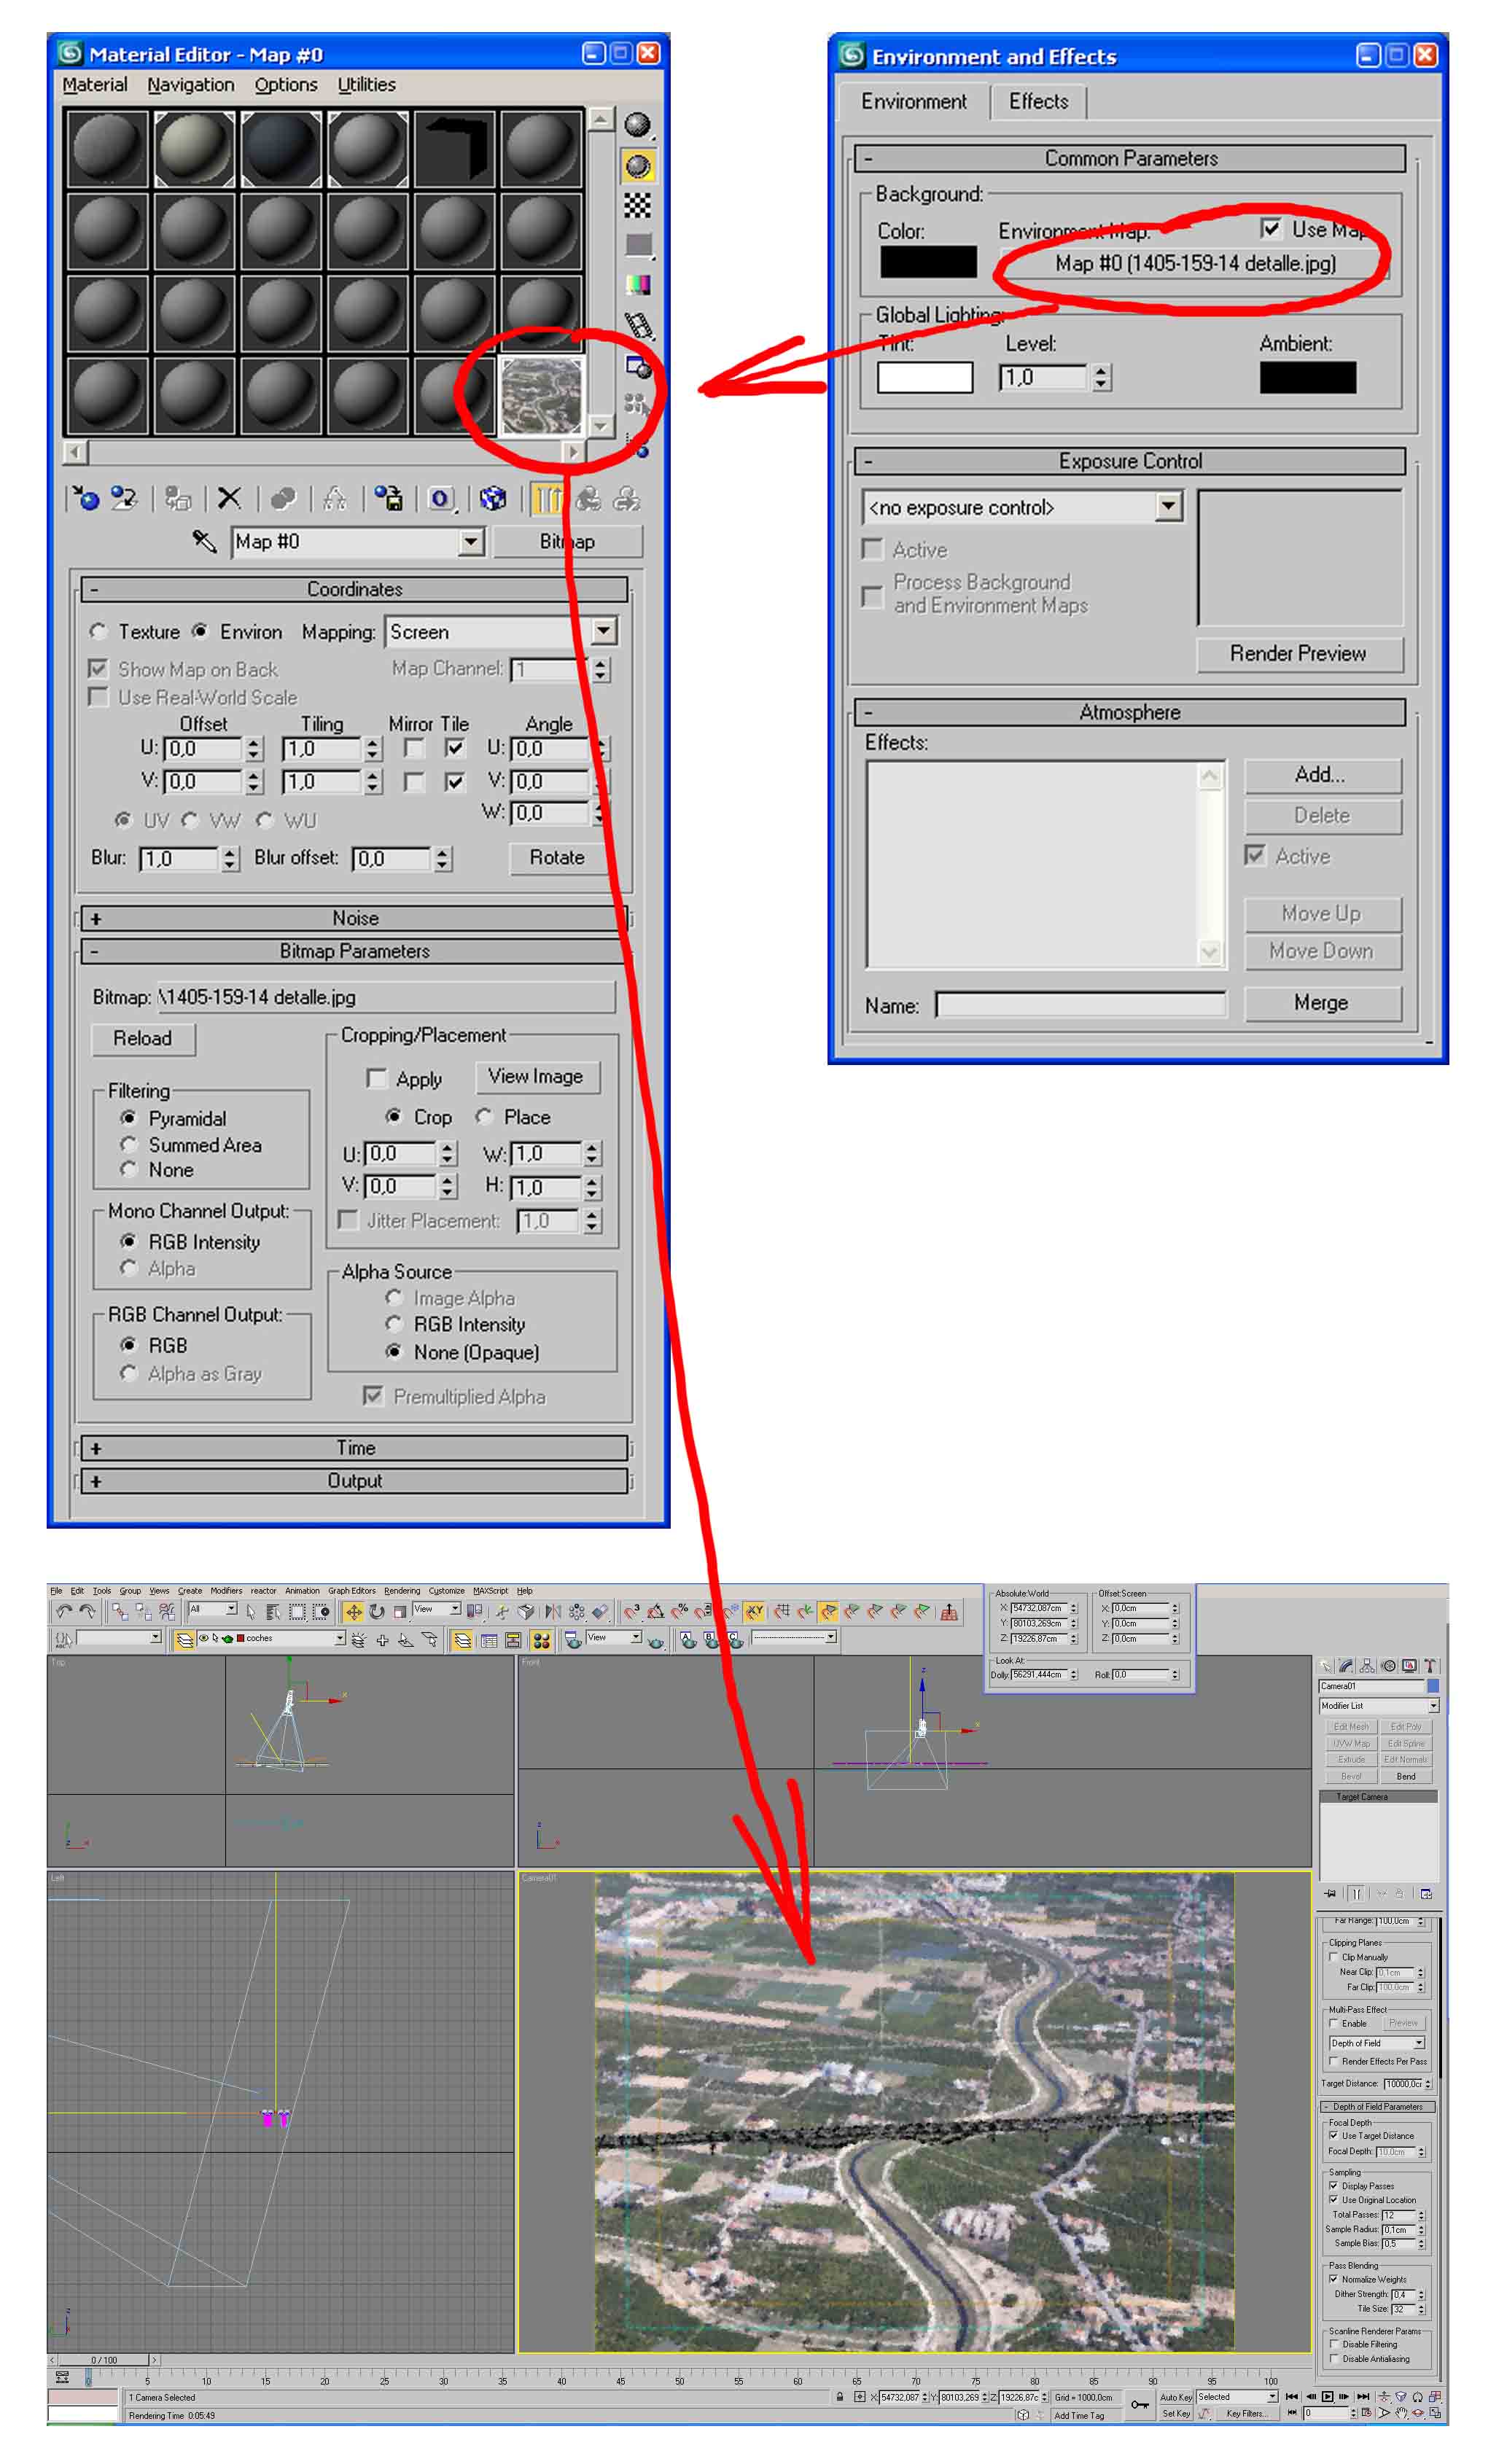Viewport: 1507px width, 2464px height.
Task: Open the Navigation menu
Action: tap(190, 85)
